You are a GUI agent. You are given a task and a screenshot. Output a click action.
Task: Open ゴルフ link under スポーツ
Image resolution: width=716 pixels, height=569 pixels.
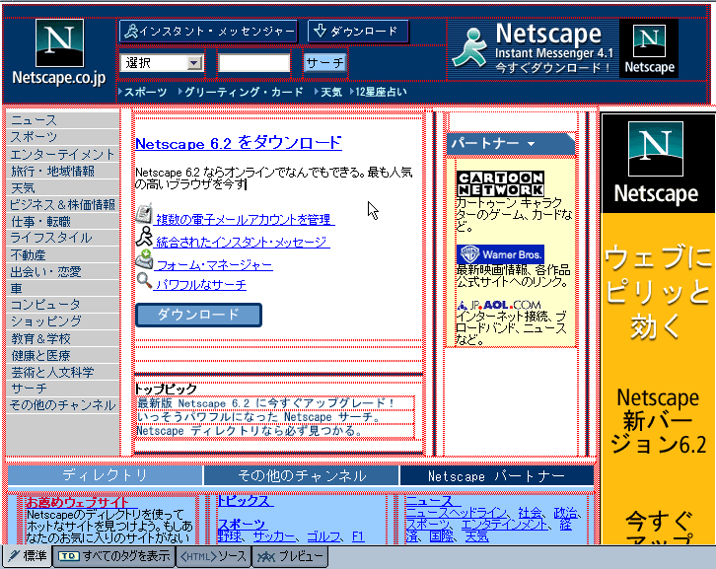[x=323, y=536]
